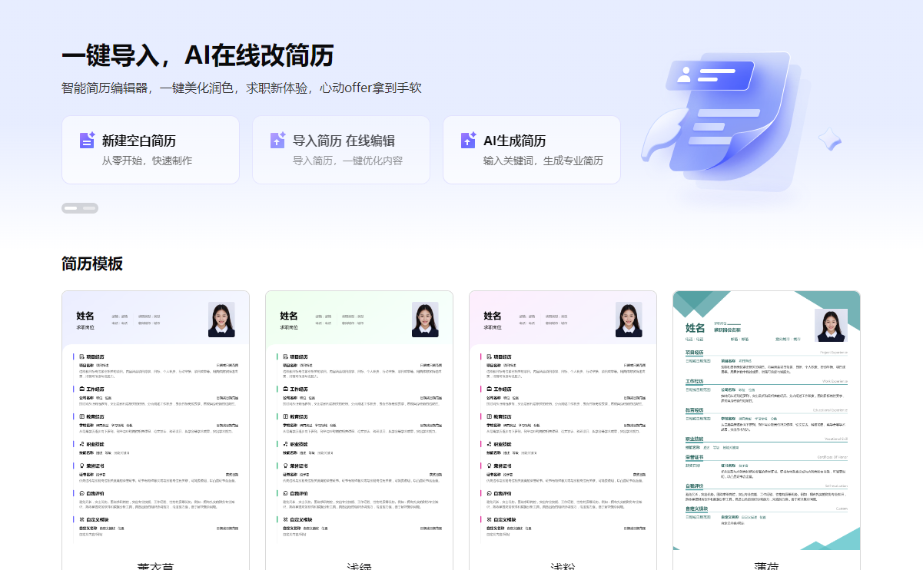Click the sparkle star beside the illustration
This screenshot has height=570, width=923.
(829, 140)
